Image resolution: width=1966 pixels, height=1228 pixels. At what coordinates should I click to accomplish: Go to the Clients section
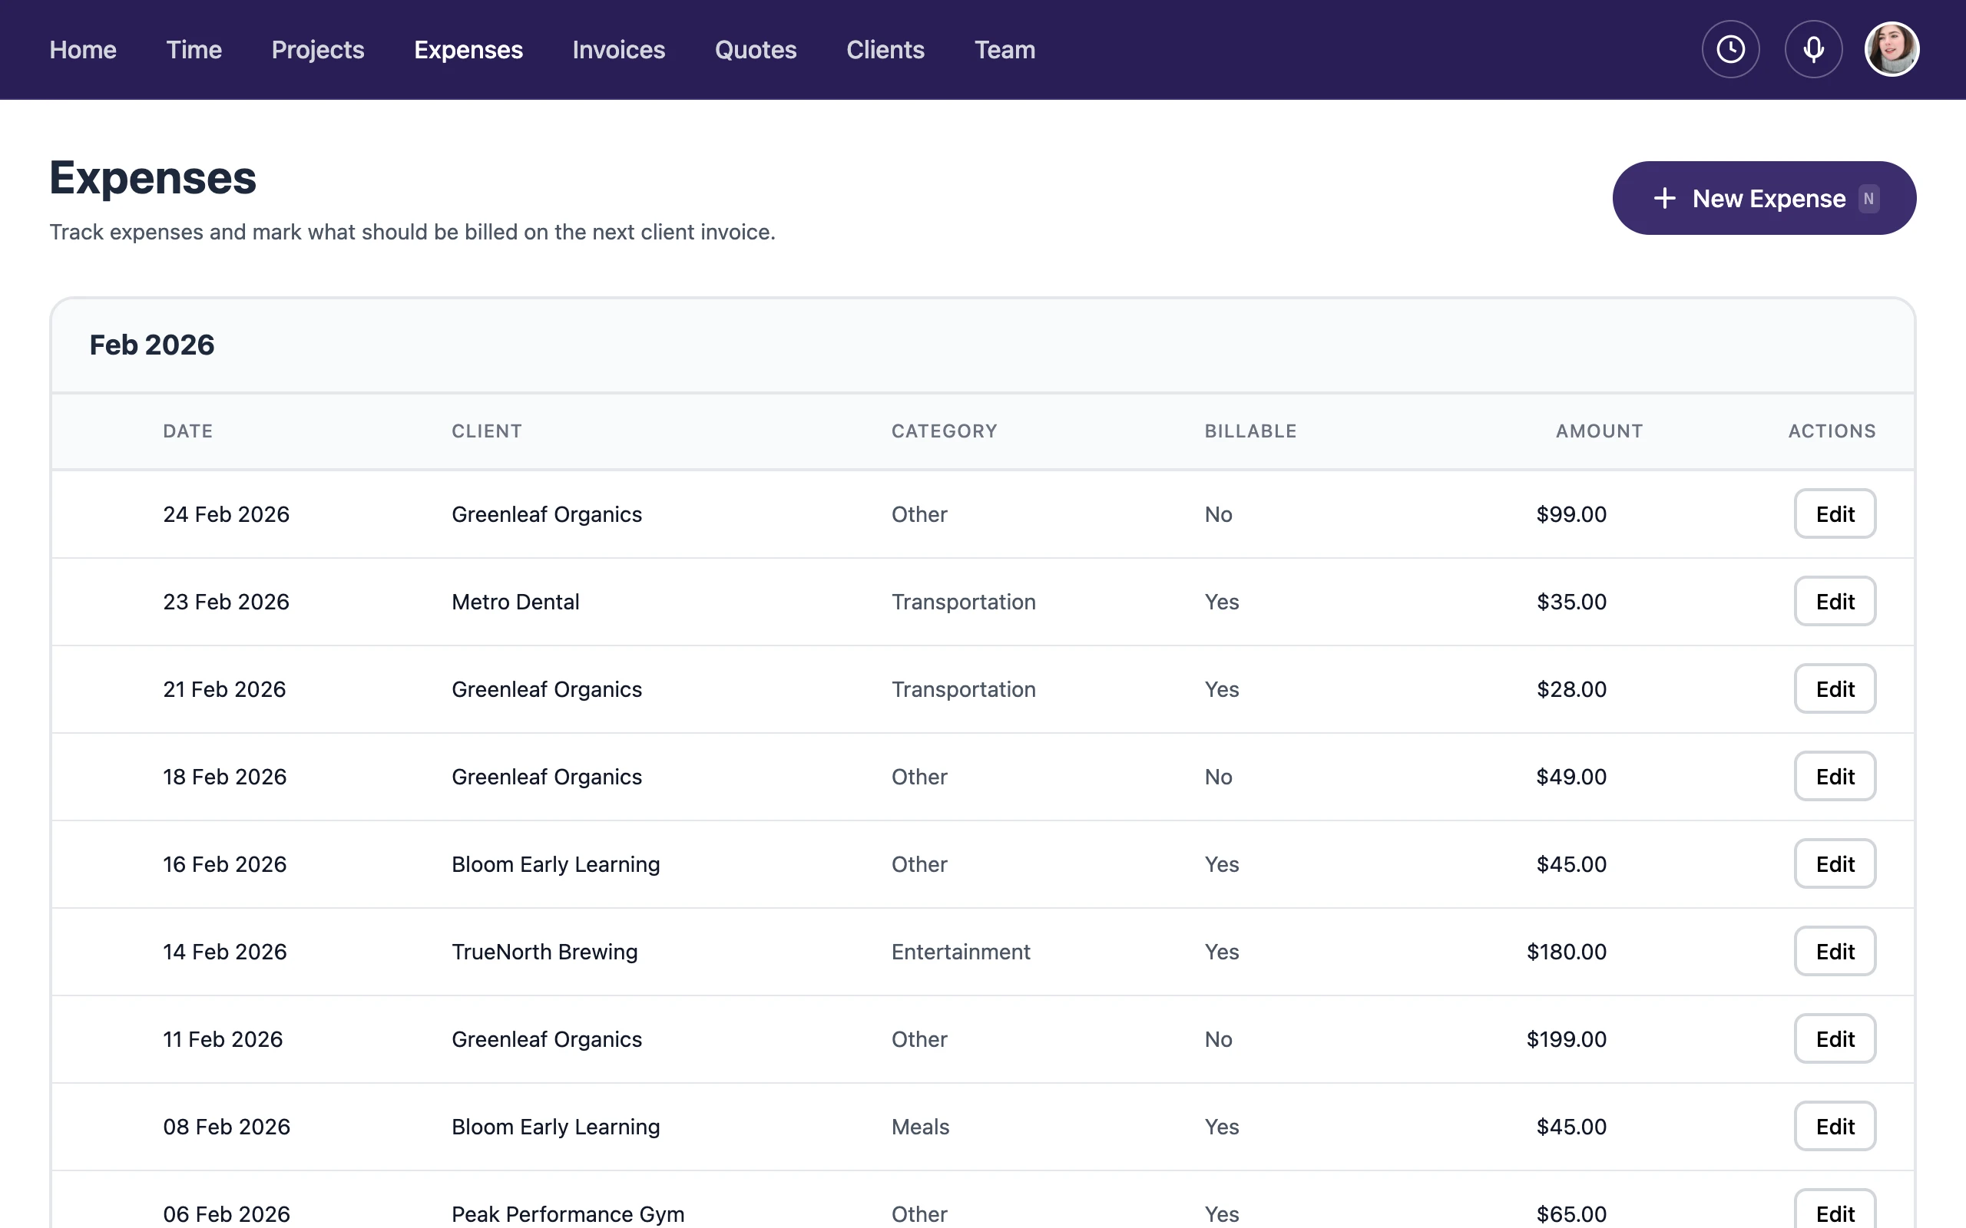click(x=885, y=50)
